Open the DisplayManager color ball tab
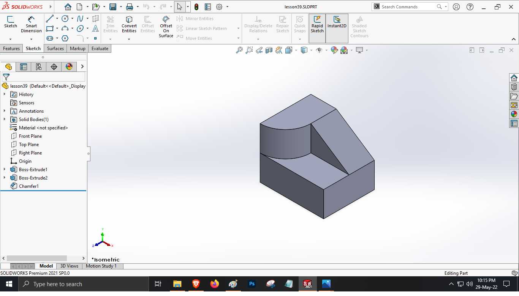The image size is (519, 296). (69, 67)
